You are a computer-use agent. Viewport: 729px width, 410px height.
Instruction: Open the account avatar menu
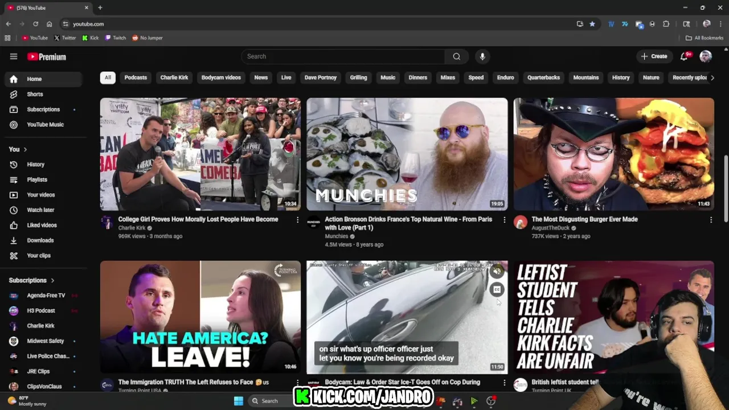[x=706, y=56]
